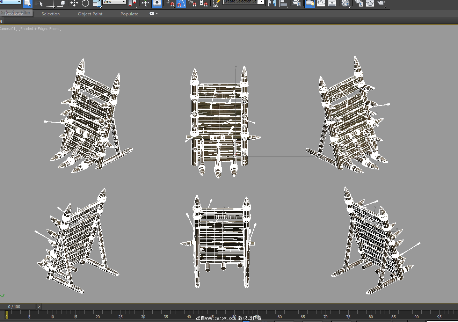Toggle the Graphite Ribbon button

tap(310, 3)
